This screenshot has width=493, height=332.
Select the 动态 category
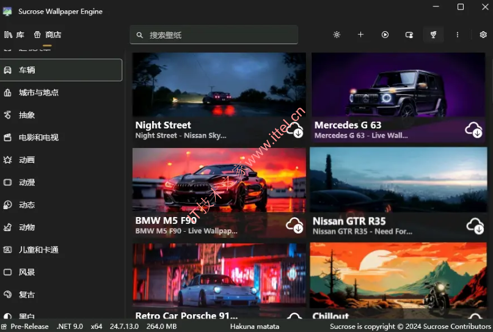61,205
